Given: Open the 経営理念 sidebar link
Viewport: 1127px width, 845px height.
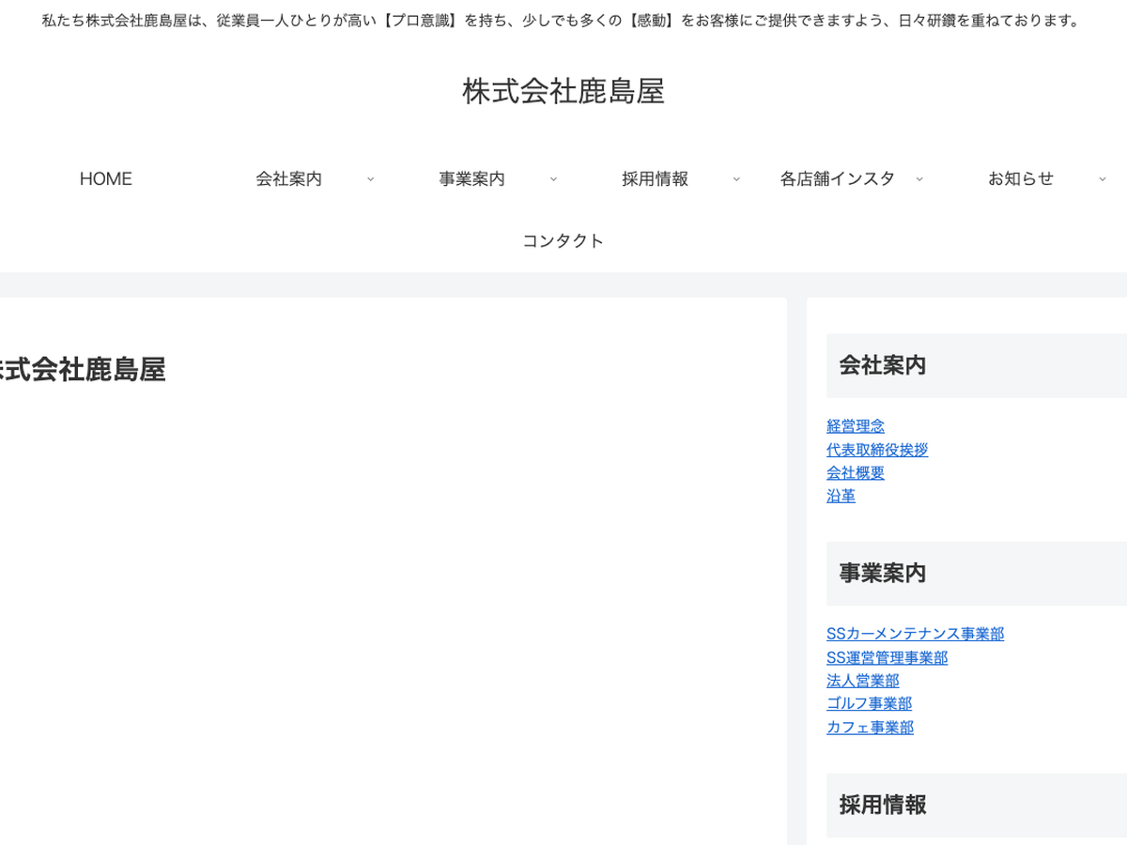Looking at the screenshot, I should (855, 426).
